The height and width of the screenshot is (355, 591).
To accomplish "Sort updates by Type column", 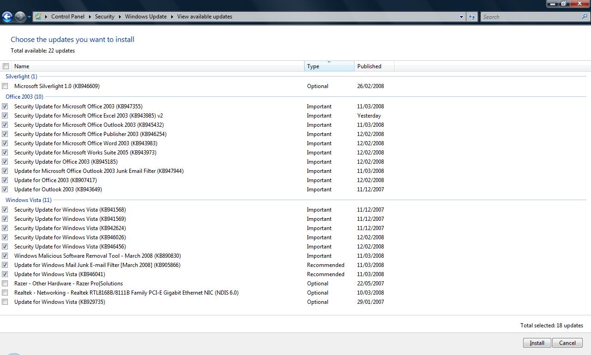I will click(329, 66).
